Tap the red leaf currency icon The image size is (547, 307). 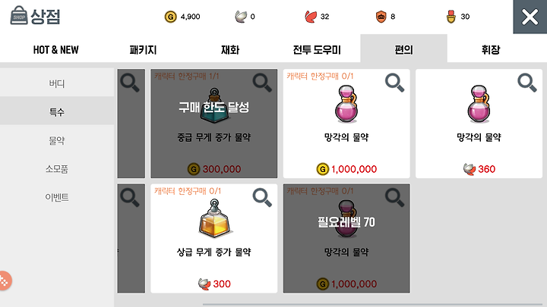(311, 17)
